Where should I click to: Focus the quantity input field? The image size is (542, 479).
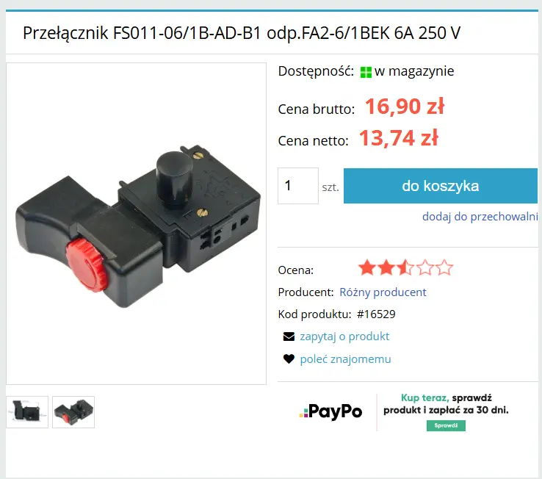(298, 186)
